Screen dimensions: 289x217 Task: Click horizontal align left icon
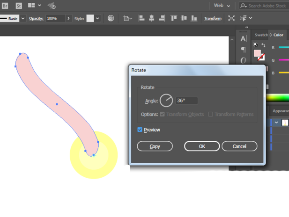[141, 18]
